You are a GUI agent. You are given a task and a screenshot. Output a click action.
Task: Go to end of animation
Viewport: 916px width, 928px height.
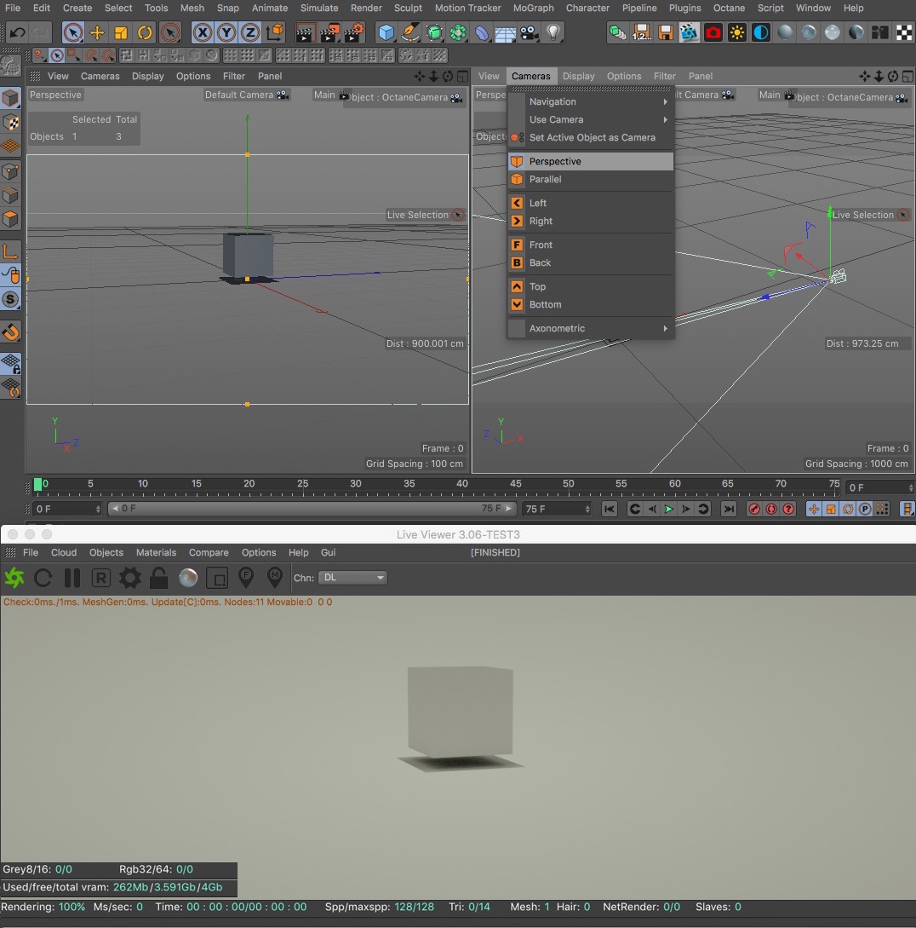[729, 509]
